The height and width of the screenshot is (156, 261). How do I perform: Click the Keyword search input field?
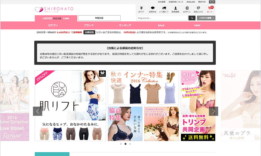[162, 18]
